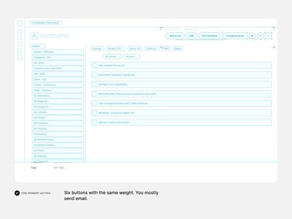Click avatar circle on 'HubSpot sync completed' row
Screen dimensions: 292x219
click(94, 85)
